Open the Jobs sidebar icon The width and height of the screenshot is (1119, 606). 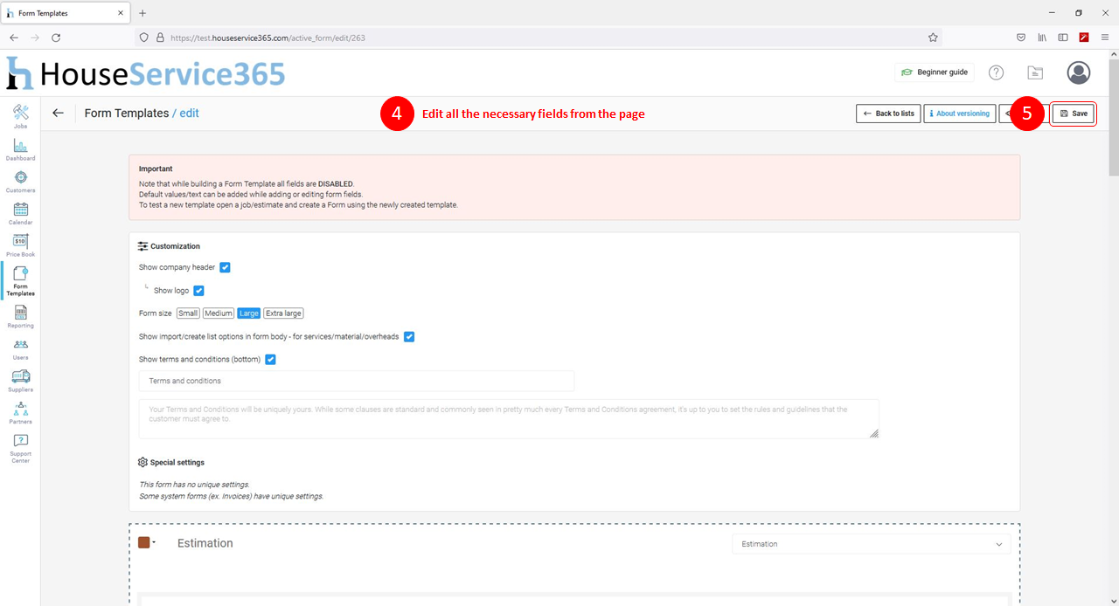click(x=21, y=113)
